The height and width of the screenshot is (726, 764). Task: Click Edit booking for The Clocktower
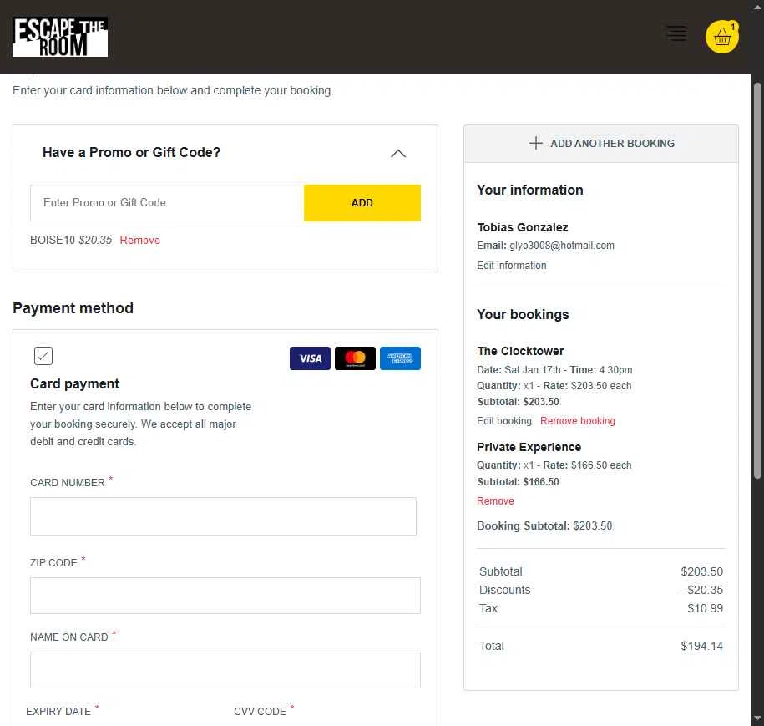(503, 421)
